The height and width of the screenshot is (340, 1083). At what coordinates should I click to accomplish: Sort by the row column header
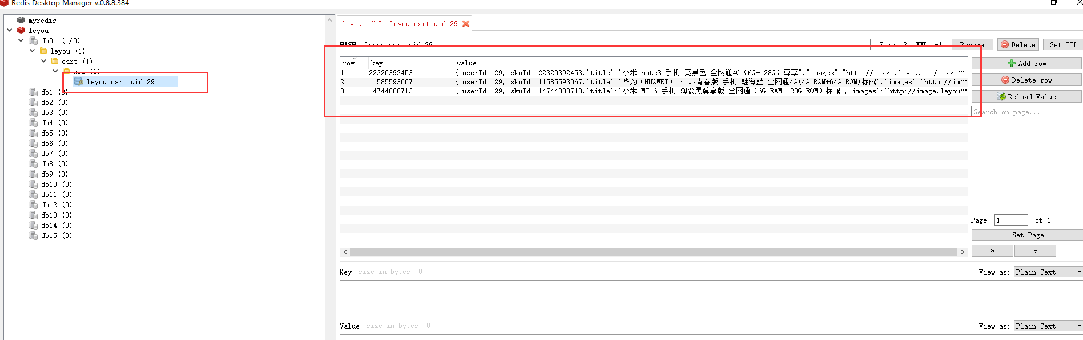[x=353, y=63]
